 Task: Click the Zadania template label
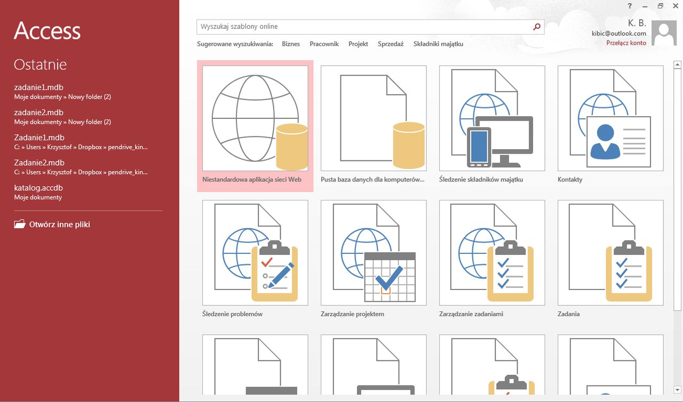[x=569, y=314]
